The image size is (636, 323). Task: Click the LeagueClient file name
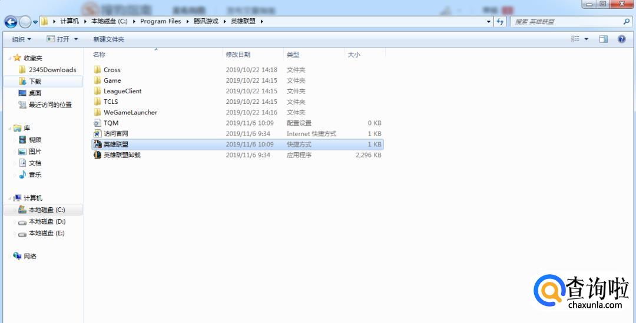[x=122, y=91]
